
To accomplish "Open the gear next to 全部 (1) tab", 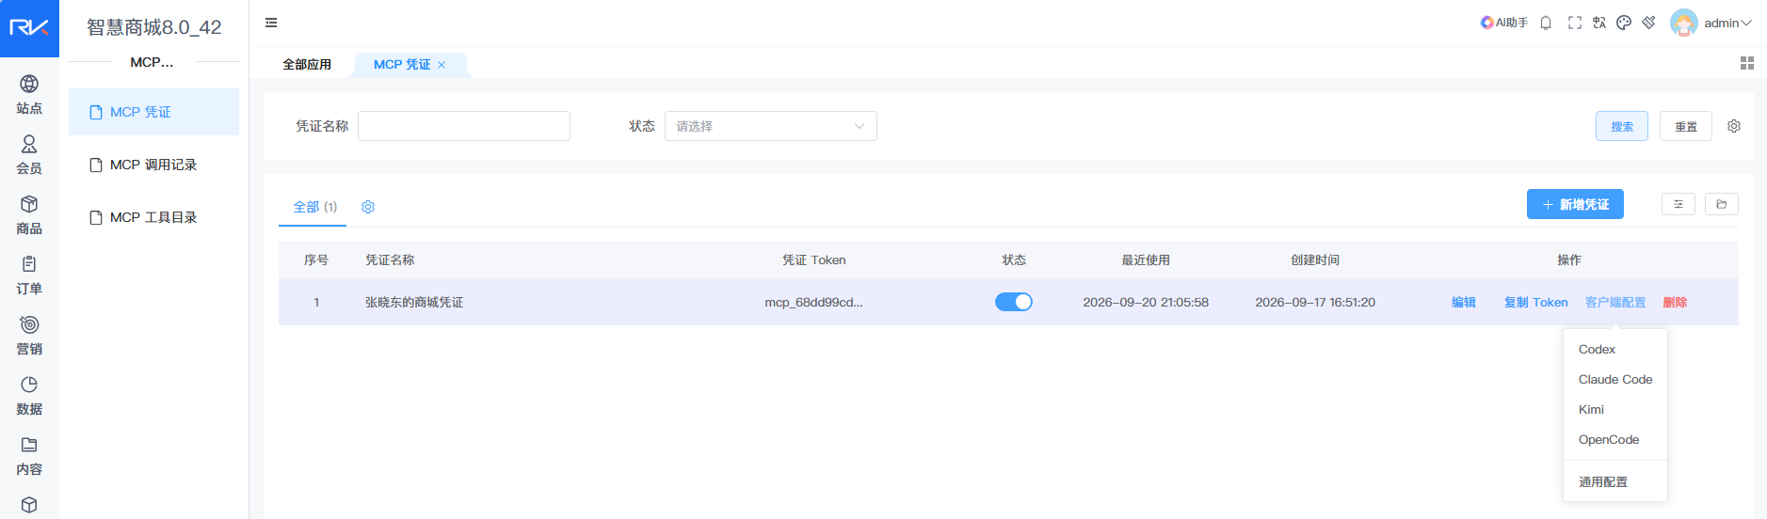I will (368, 207).
